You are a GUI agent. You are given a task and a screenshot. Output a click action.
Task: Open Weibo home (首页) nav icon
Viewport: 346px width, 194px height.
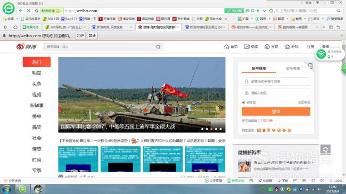[x=227, y=47]
